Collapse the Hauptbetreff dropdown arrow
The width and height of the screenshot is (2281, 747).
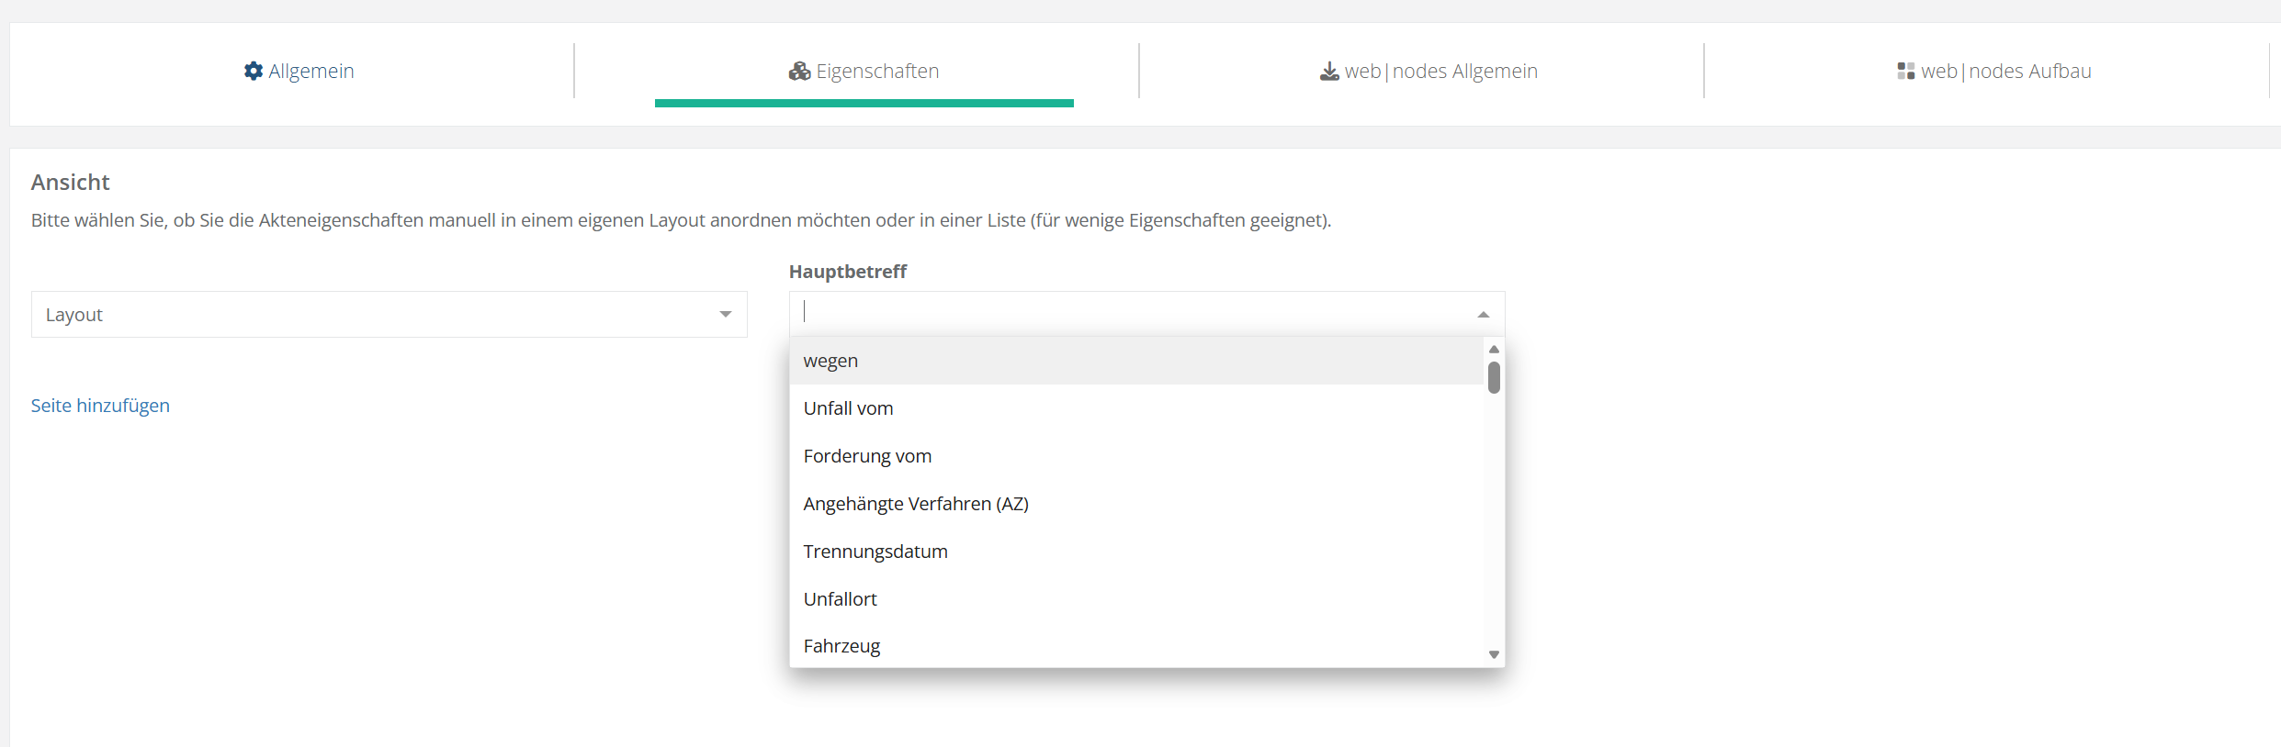(1483, 315)
